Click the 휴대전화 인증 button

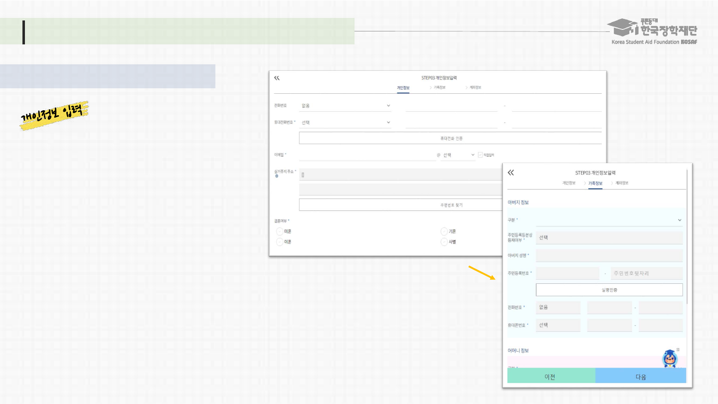tap(450, 138)
